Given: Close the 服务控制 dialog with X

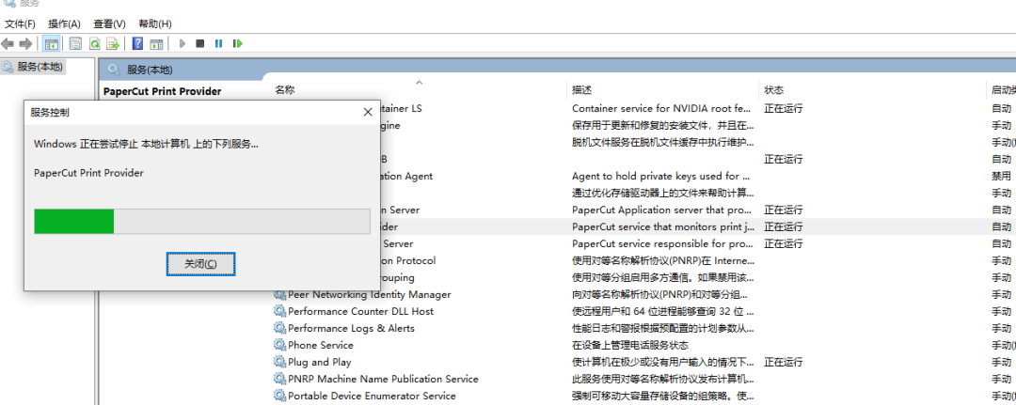Looking at the screenshot, I should (368, 112).
